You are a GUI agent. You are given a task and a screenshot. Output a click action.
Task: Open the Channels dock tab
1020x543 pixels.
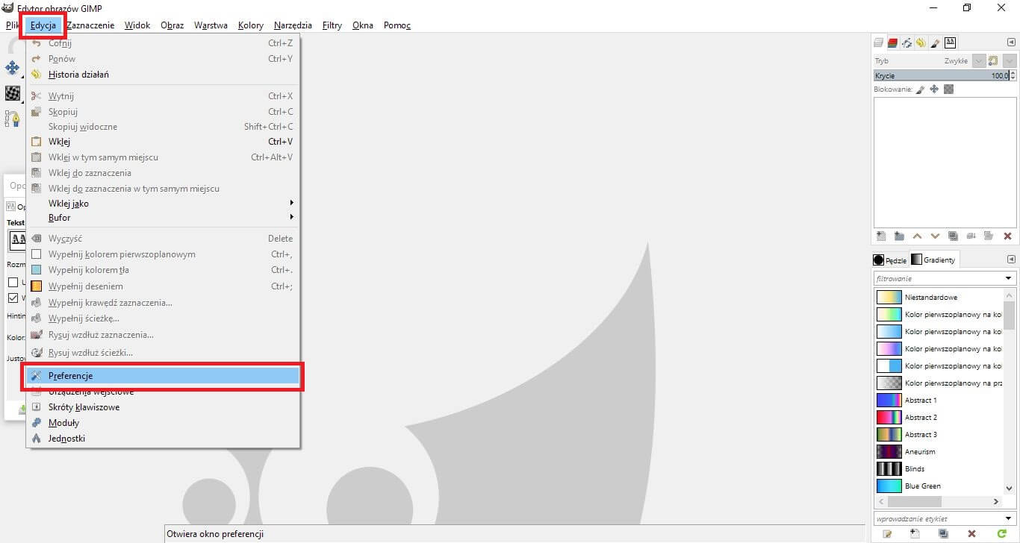click(x=892, y=43)
